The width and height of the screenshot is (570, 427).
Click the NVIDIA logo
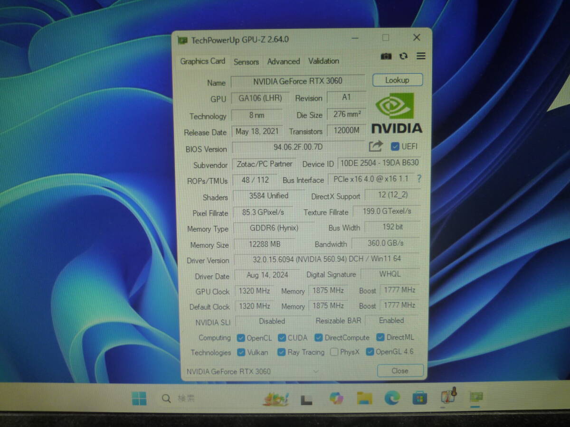[x=396, y=112]
